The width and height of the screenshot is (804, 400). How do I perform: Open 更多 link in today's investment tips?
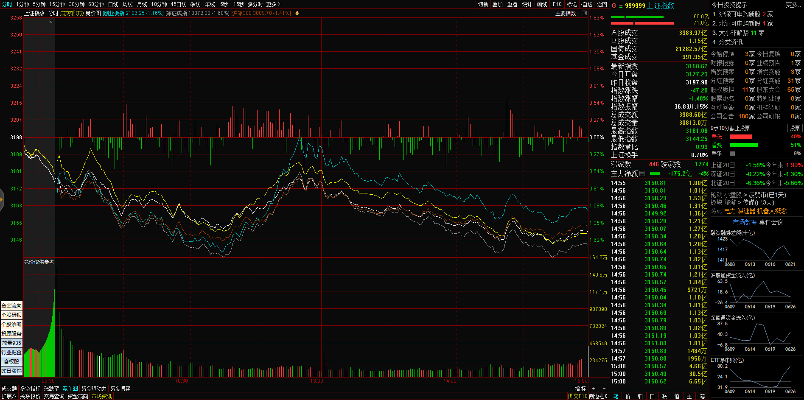click(x=792, y=5)
